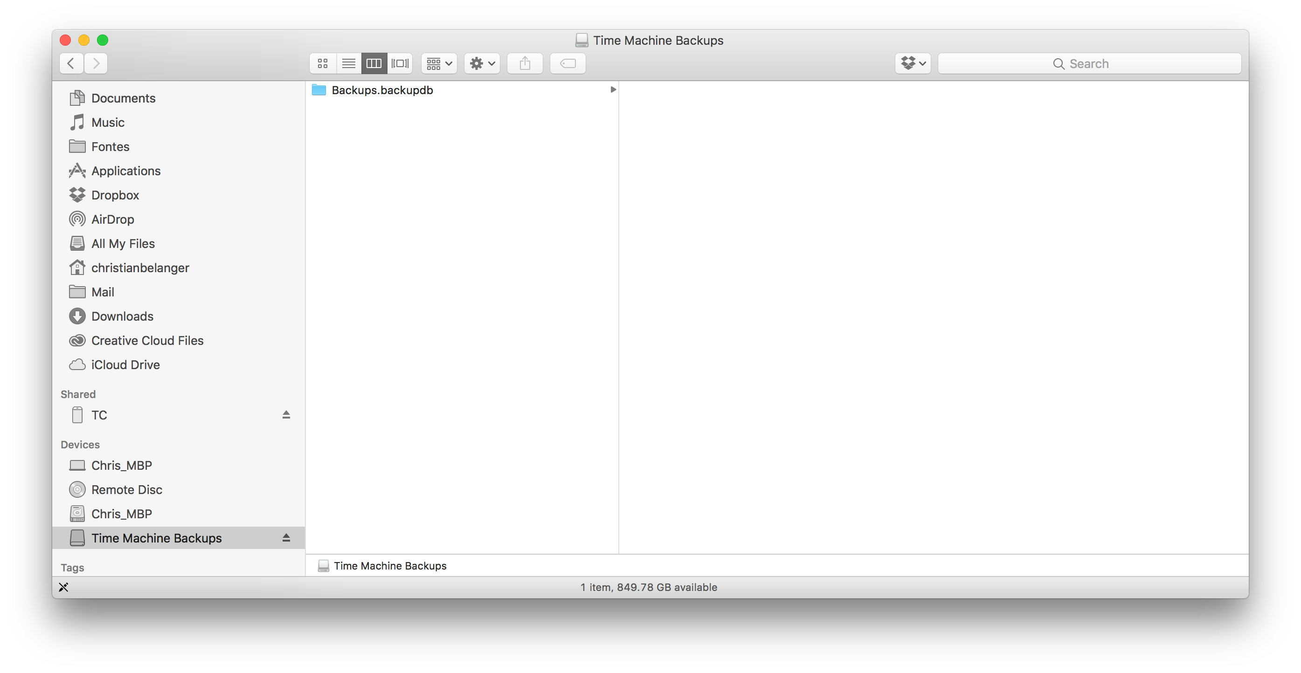
Task: Open the item arrangement dropdown
Action: click(439, 63)
